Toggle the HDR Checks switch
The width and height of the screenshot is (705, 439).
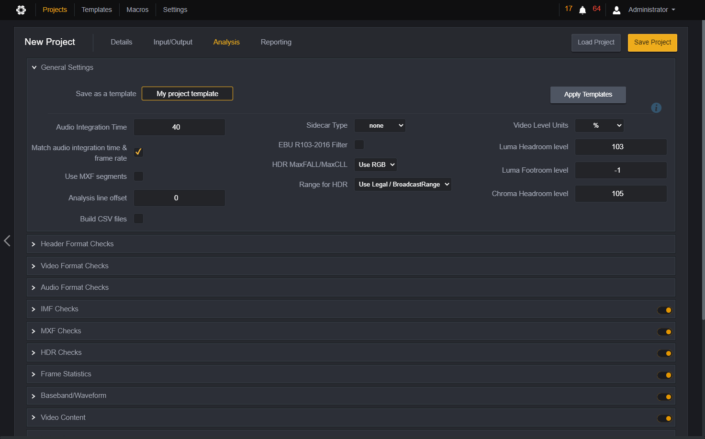point(665,353)
